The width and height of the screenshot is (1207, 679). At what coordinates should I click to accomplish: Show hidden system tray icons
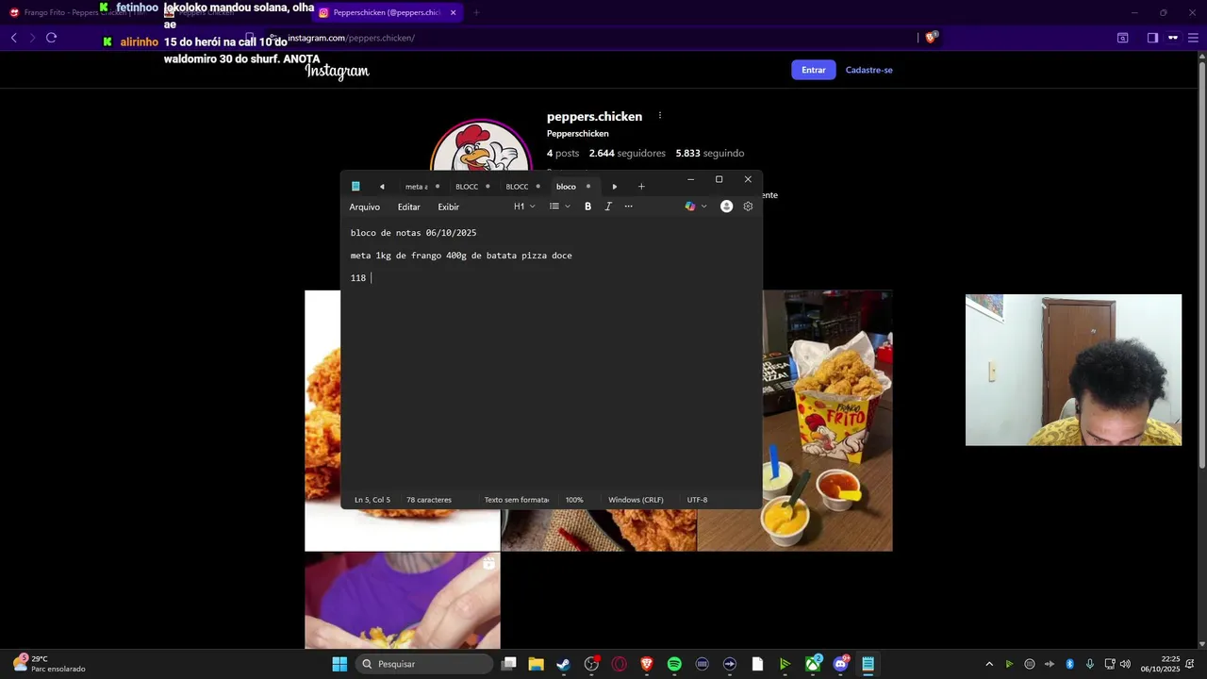(x=989, y=664)
